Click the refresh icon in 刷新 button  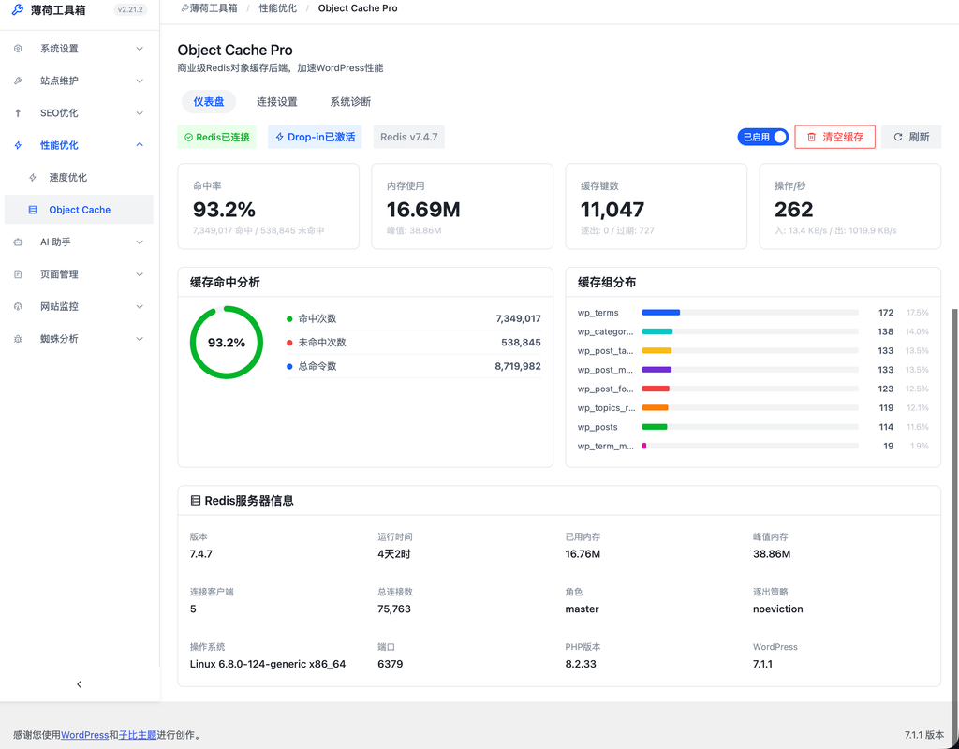898,137
